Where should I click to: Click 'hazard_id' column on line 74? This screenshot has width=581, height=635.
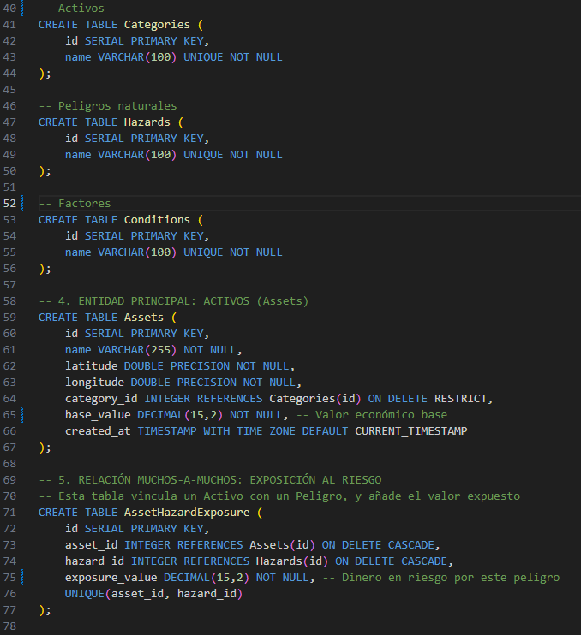(94, 561)
